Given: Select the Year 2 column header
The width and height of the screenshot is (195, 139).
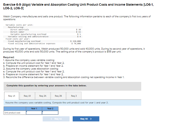Looking at the screenshot, I should 50,109.
